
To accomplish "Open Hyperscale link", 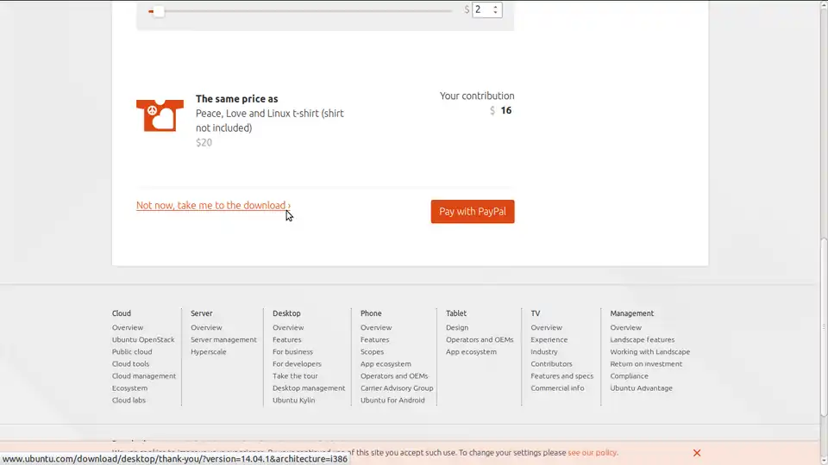I will (x=209, y=351).
